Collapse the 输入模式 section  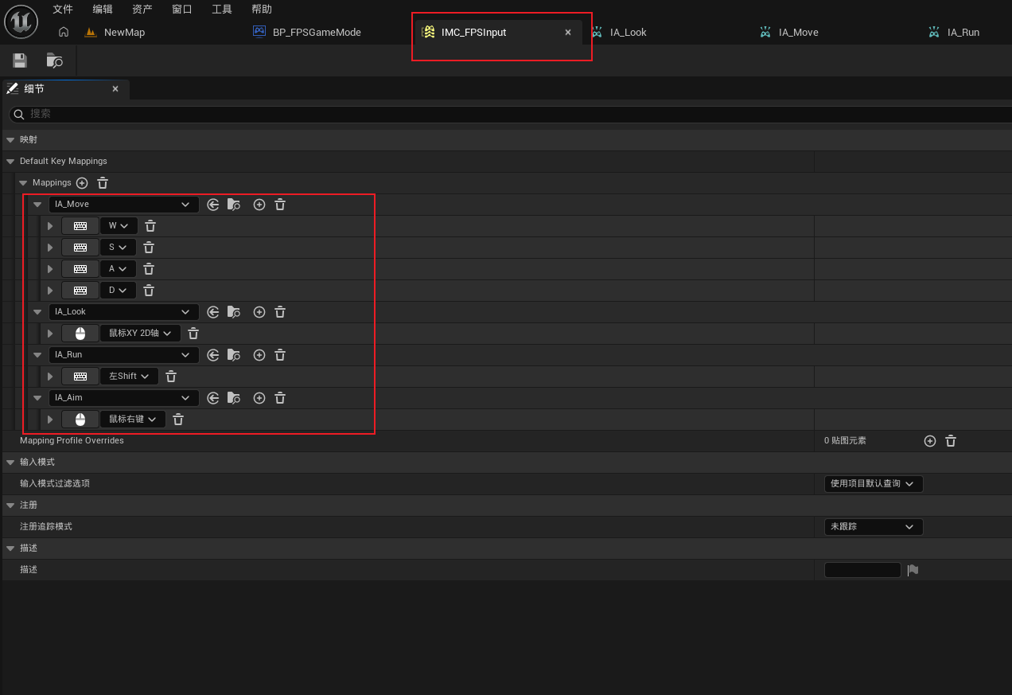[10, 463]
